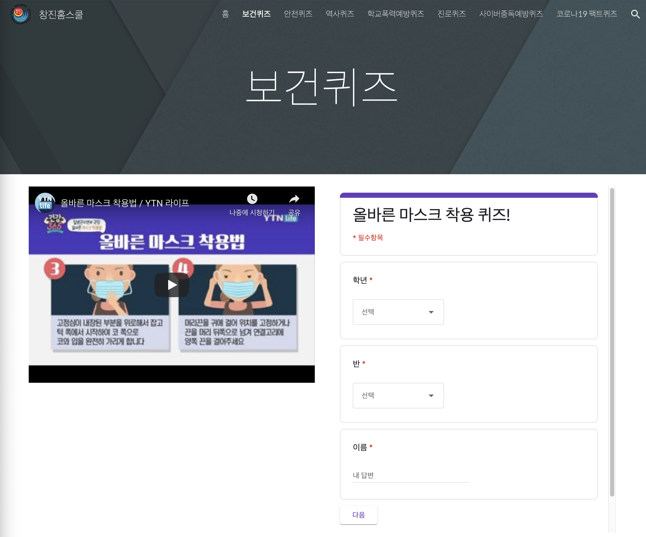Open the 진로퀴즈 menu item
The height and width of the screenshot is (537, 646).
(x=451, y=14)
